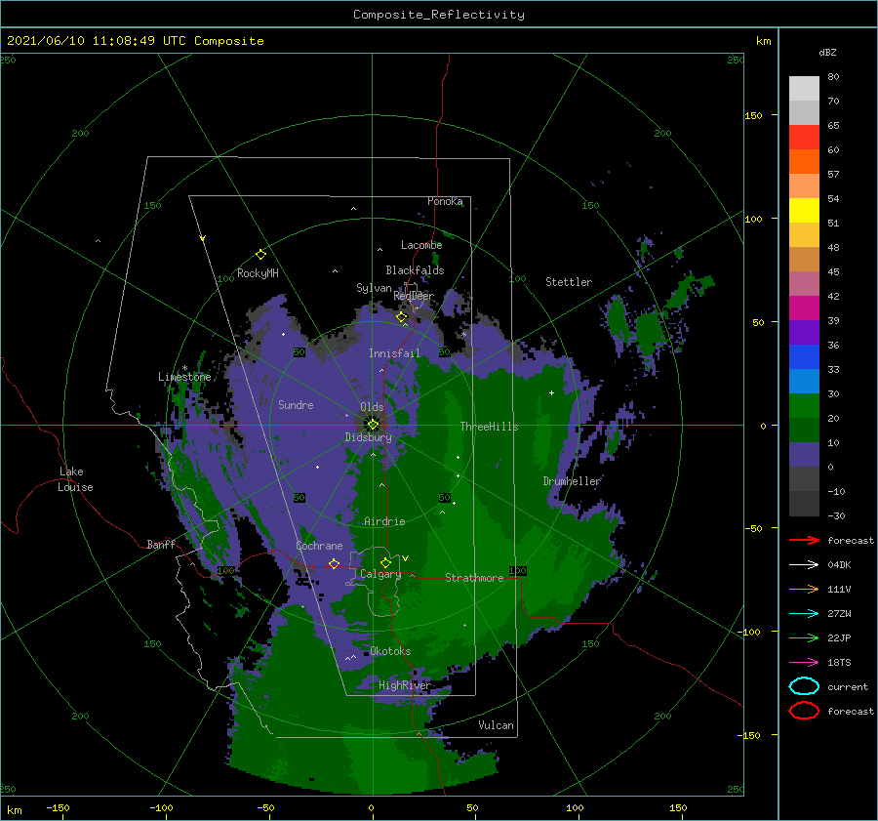Pick the bright green 20-30 dBZ swatch
878x821 pixels.
[804, 406]
